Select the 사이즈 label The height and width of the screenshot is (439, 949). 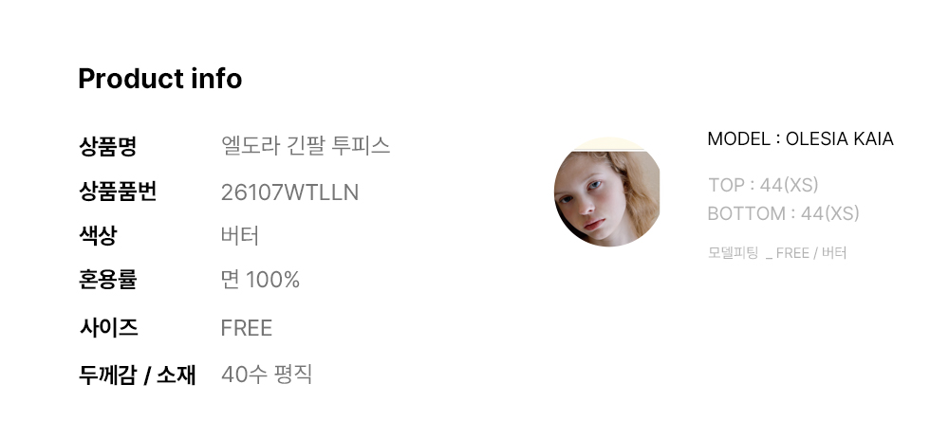click(107, 328)
